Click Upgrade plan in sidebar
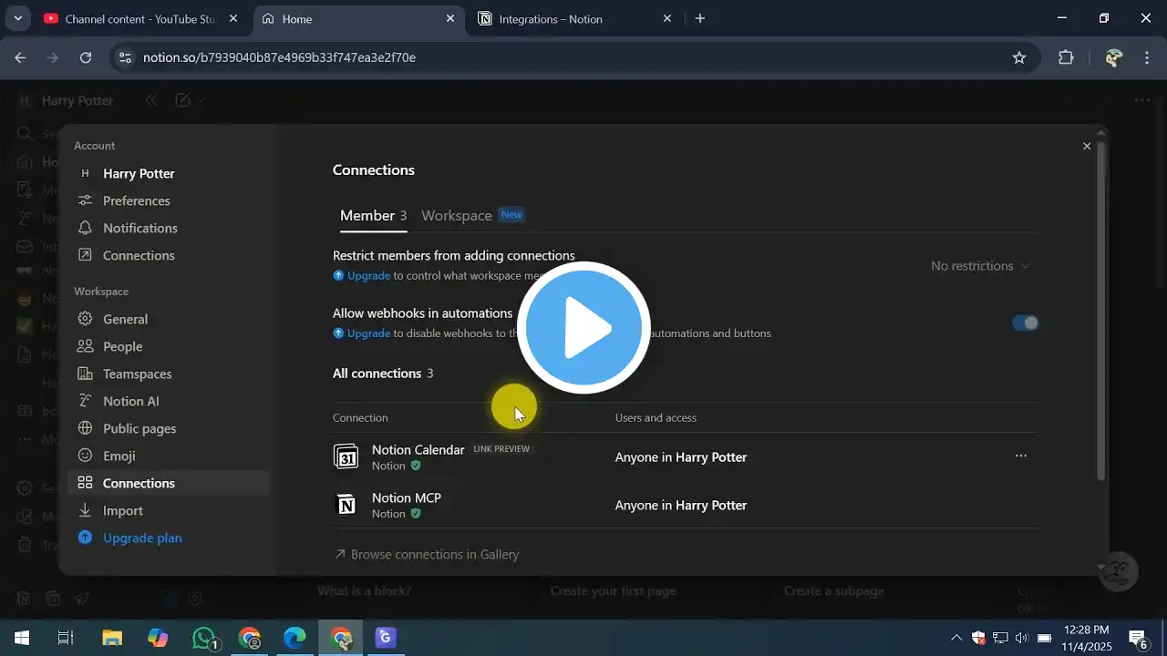This screenshot has width=1167, height=656. click(141, 538)
